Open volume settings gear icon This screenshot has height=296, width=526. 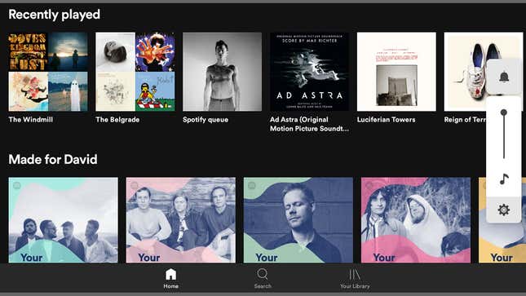pos(503,210)
